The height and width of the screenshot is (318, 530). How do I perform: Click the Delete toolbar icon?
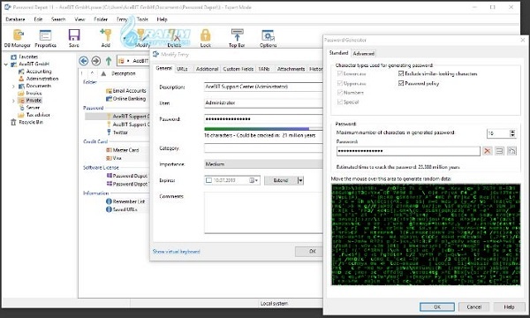point(174,38)
